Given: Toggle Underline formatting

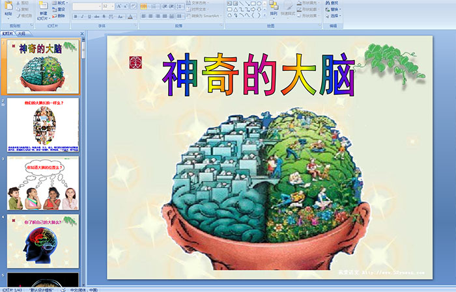Looking at the screenshot, I should coord(89,16).
